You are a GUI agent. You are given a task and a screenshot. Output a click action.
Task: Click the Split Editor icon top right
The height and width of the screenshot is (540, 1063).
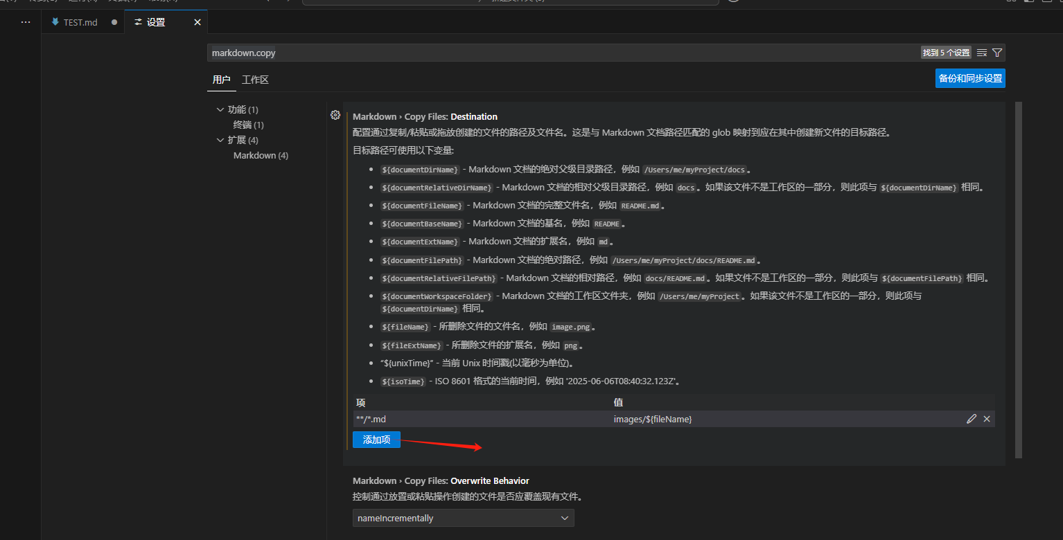coord(1010,3)
